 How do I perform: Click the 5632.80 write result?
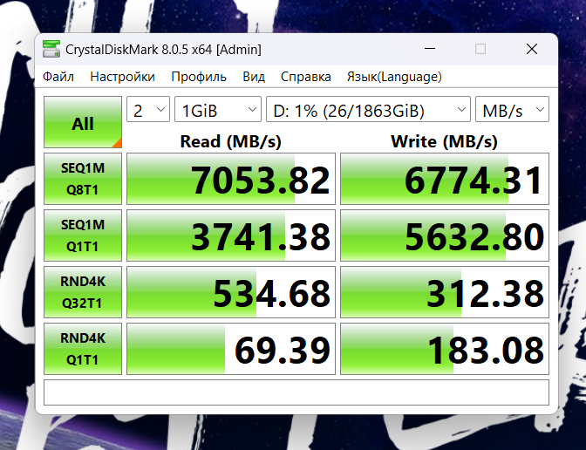coord(445,235)
